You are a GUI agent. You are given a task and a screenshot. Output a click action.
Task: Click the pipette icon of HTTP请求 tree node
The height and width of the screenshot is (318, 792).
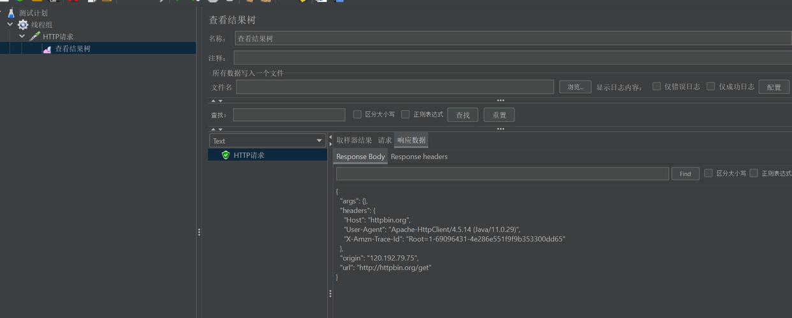pos(34,37)
